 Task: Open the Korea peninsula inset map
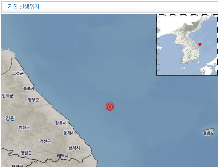187,45
